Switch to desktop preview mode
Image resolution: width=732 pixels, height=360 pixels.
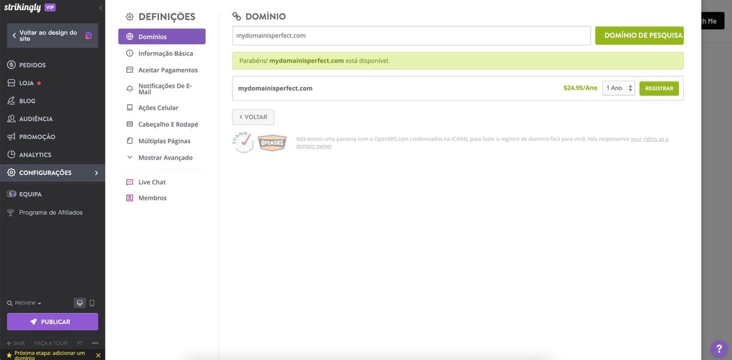pos(79,303)
